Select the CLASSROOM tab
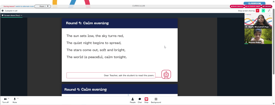Screen dimensions: 275x105 click(x=254, y=3)
